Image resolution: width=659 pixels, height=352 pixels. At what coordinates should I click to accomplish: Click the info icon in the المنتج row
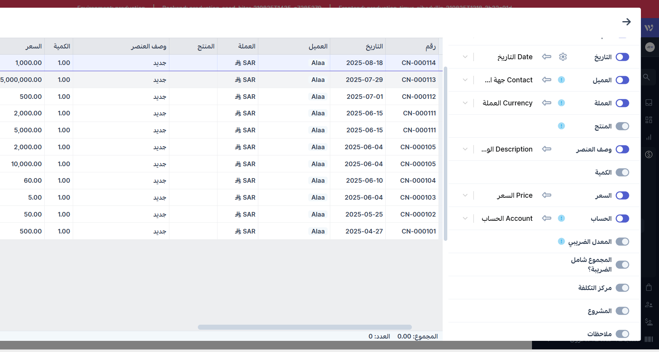click(x=561, y=126)
